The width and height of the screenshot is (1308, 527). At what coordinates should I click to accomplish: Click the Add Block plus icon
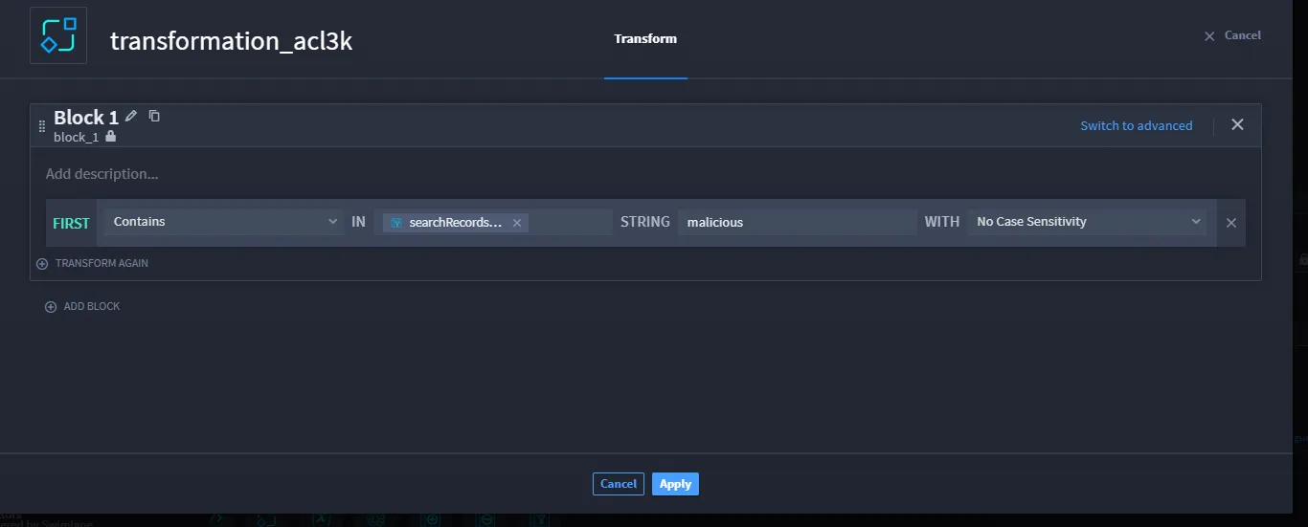51,307
